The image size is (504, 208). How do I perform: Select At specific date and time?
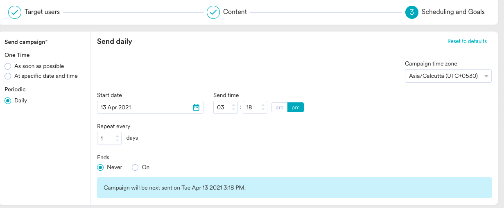pyautogui.click(x=8, y=76)
